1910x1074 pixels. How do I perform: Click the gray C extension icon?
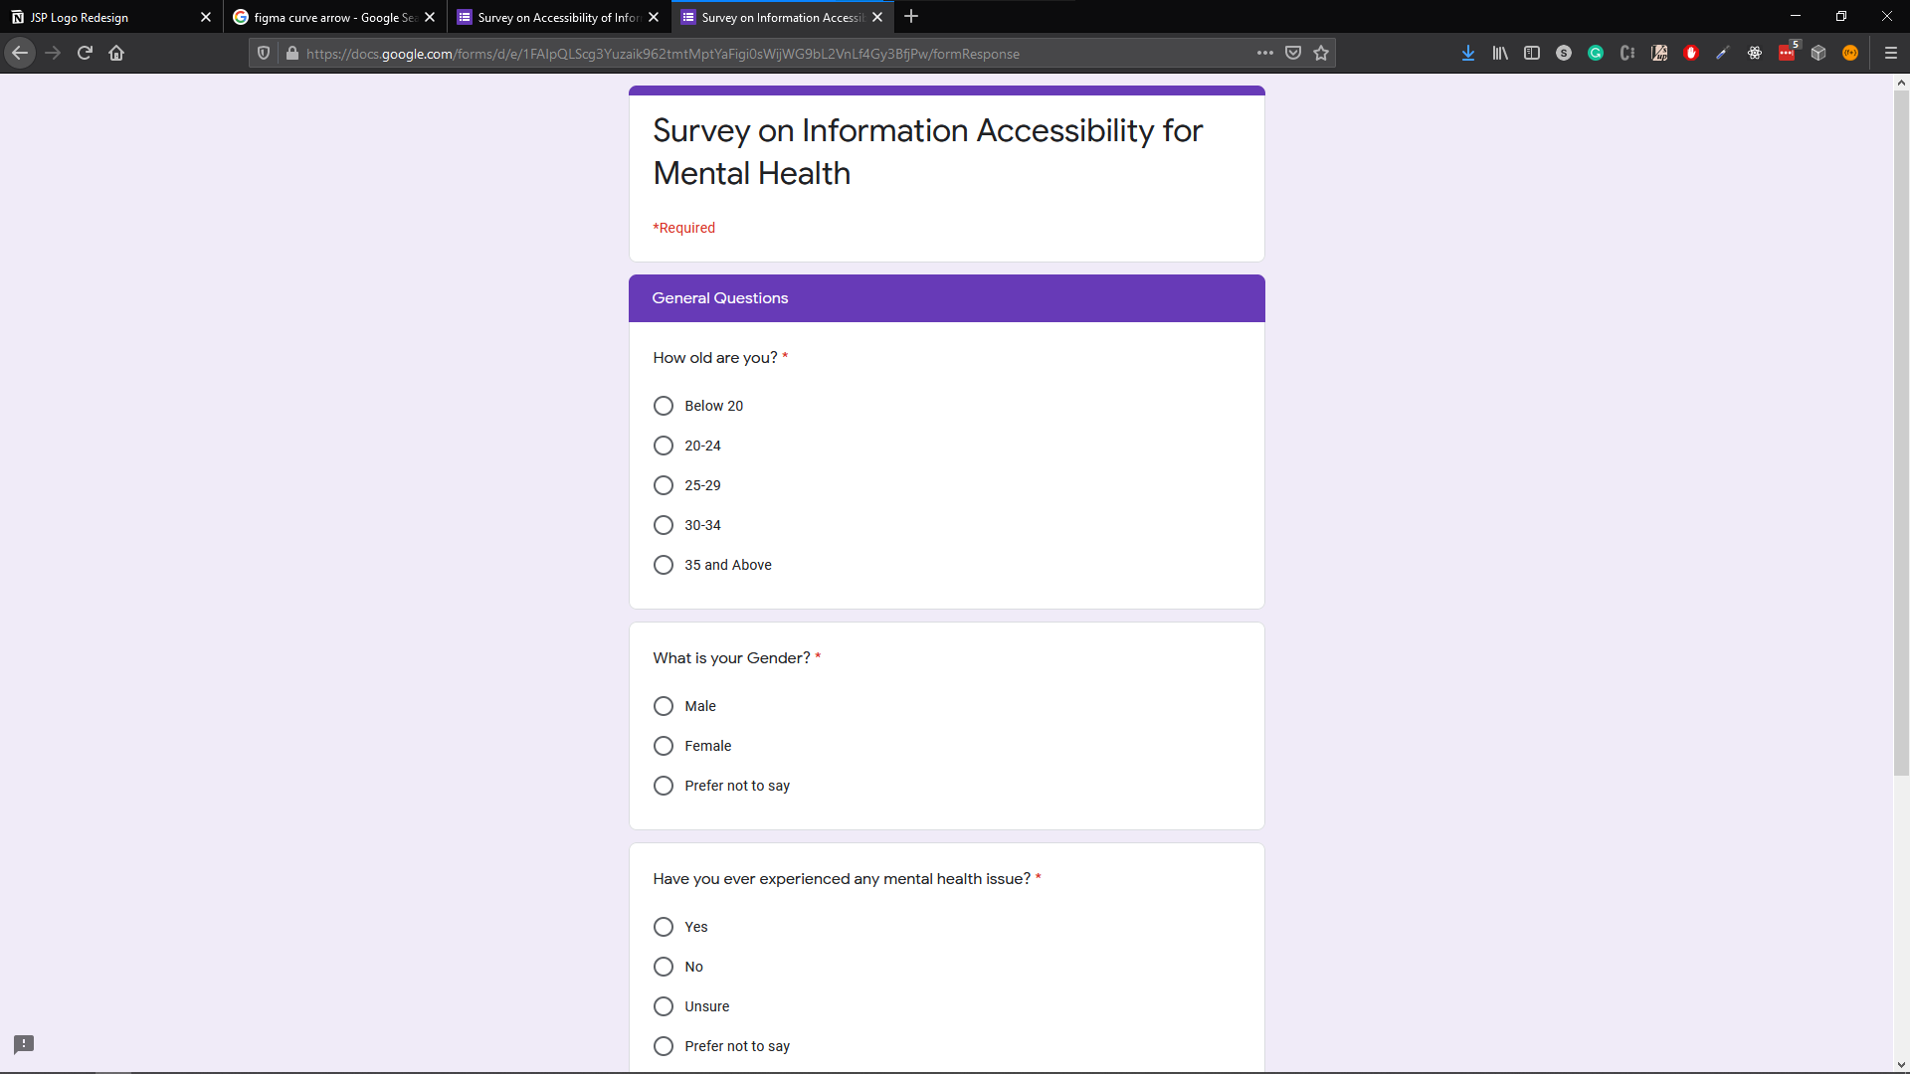pyautogui.click(x=1627, y=53)
